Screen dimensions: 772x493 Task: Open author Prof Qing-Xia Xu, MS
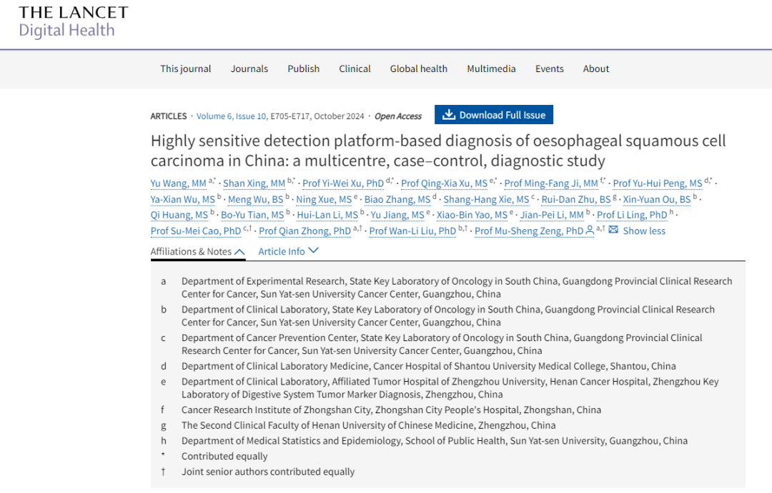(444, 183)
